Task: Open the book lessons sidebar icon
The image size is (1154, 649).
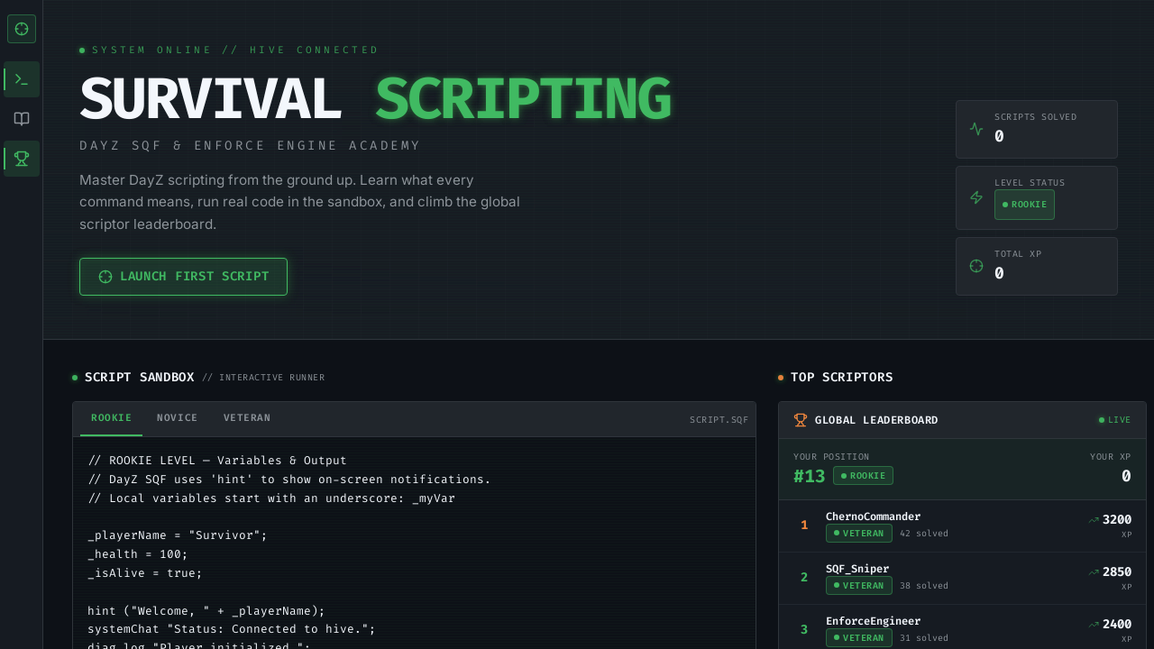Action: coord(22,119)
